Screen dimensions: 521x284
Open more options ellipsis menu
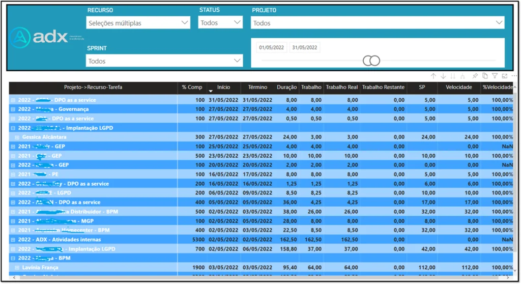tap(514, 76)
